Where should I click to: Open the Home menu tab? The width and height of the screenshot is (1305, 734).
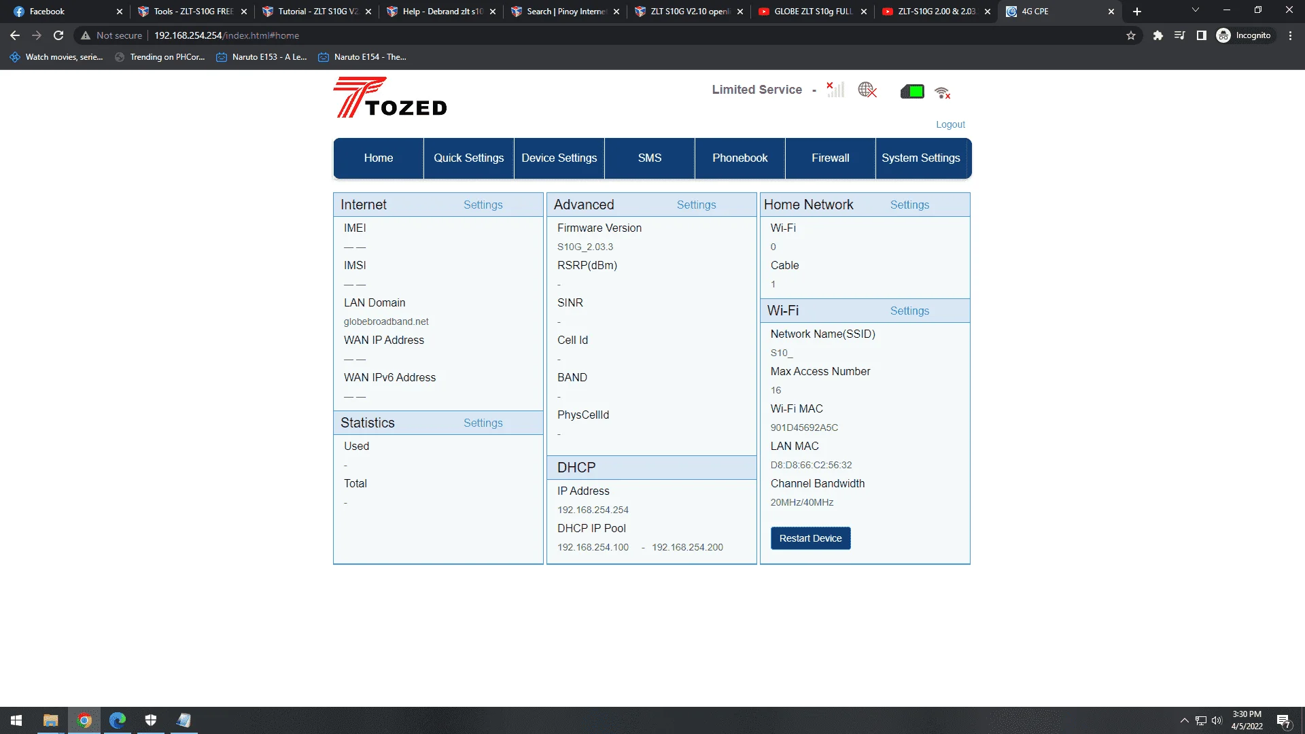(379, 158)
